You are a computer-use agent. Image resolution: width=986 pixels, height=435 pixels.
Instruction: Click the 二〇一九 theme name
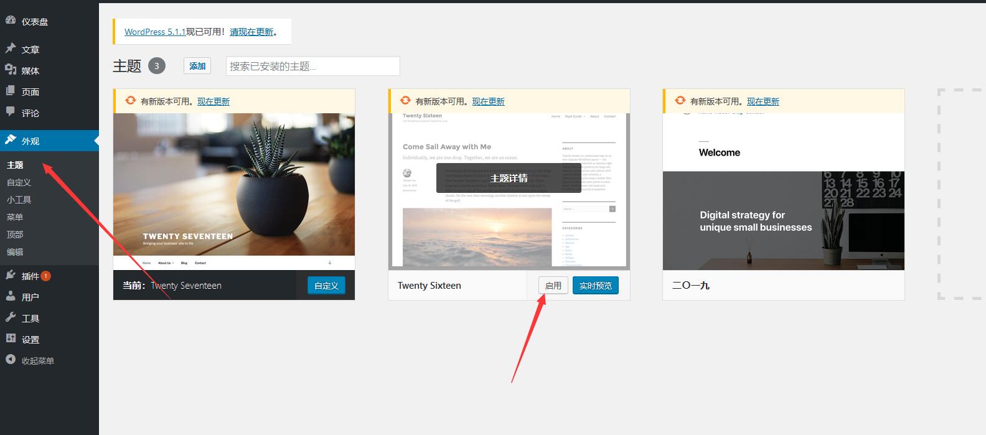[691, 286]
